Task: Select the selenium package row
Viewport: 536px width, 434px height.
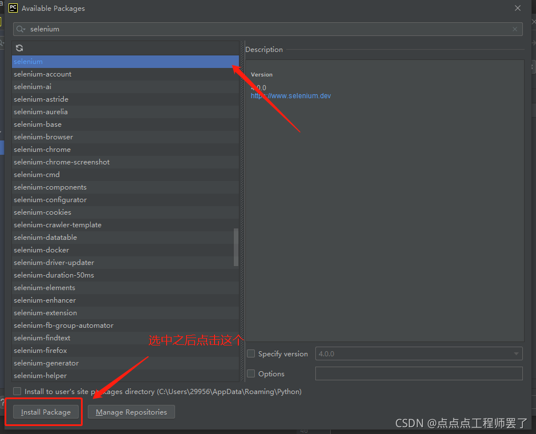Action: (125, 62)
